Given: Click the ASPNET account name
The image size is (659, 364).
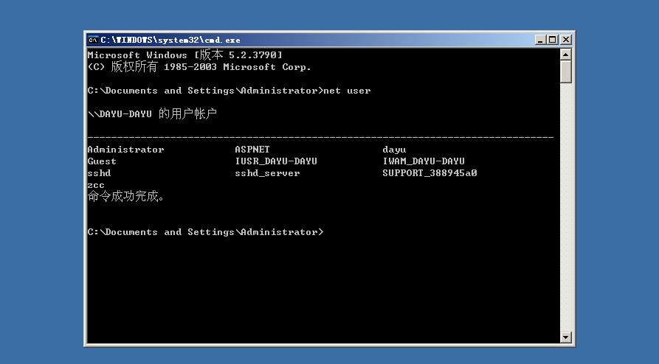Looking at the screenshot, I should coord(252,150).
